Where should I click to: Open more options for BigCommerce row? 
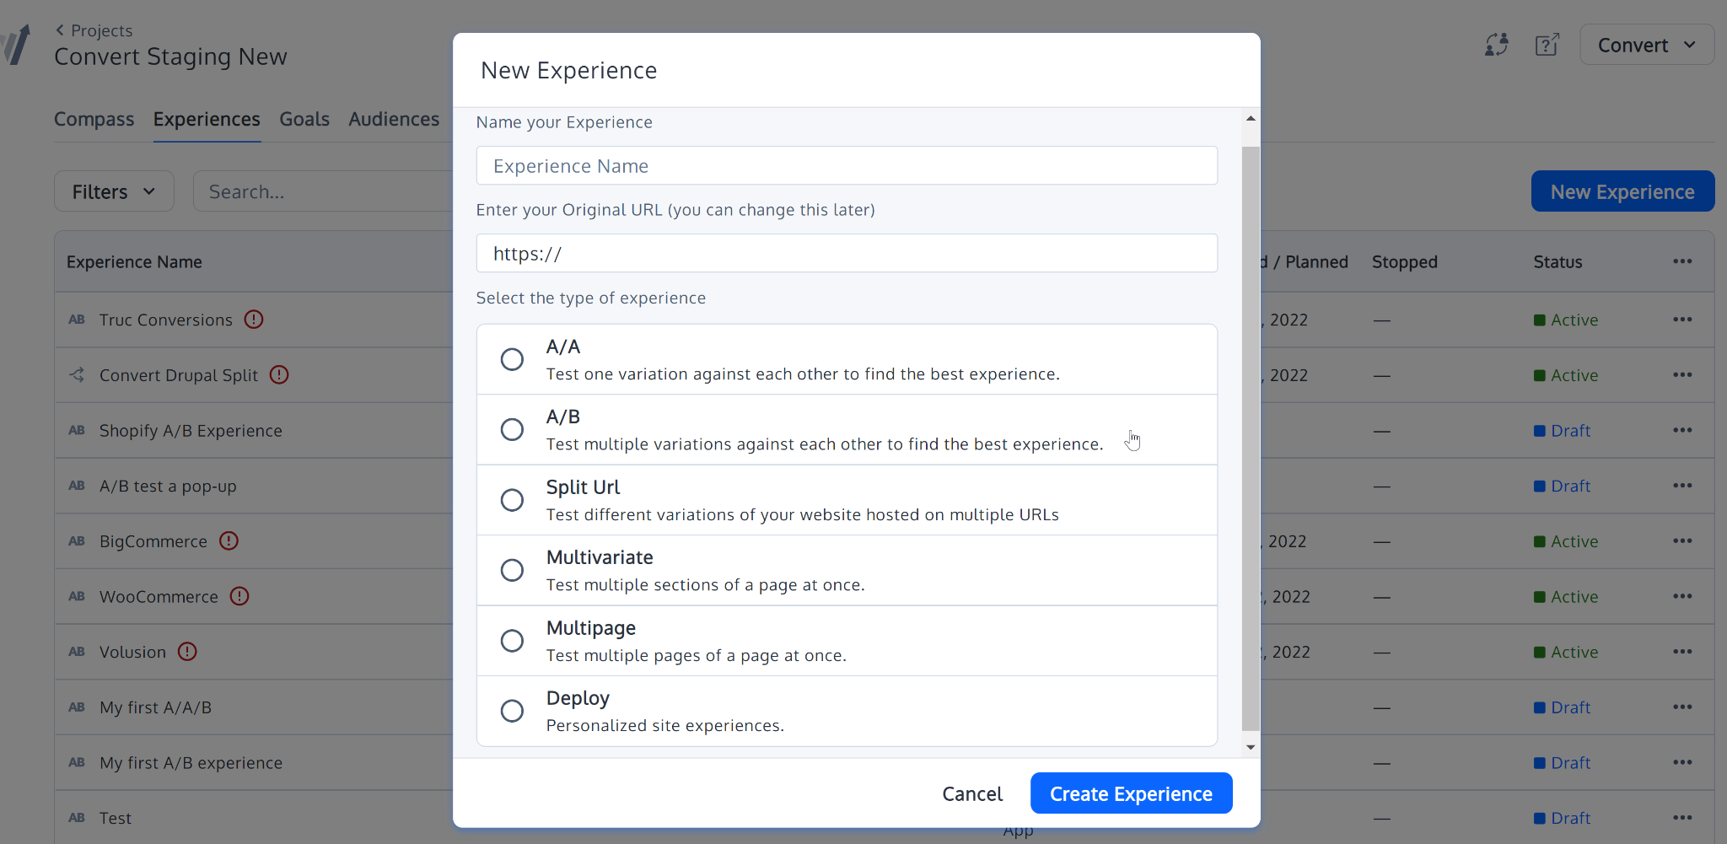click(1682, 541)
